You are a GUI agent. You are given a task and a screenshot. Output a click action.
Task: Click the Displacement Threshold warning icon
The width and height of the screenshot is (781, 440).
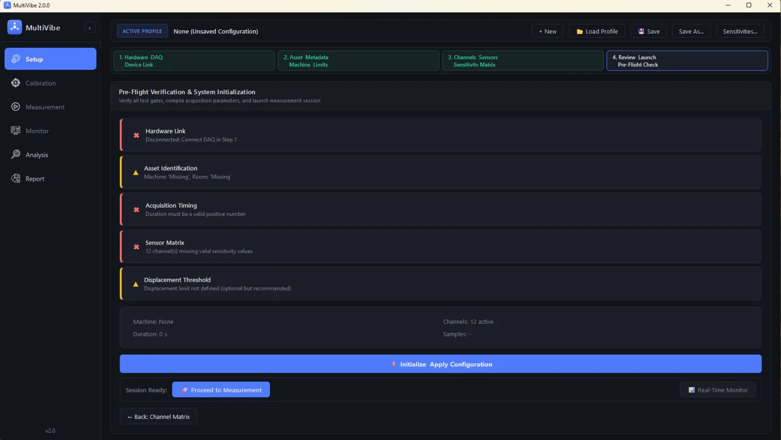136,284
